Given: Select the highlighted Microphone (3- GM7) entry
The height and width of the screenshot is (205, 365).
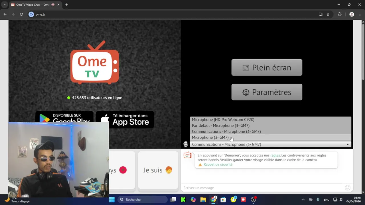Looking at the screenshot, I should tap(271, 138).
